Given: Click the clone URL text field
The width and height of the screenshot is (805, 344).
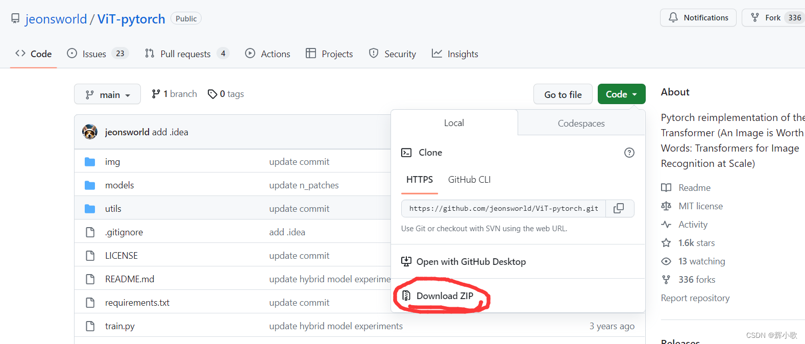Looking at the screenshot, I should point(504,208).
